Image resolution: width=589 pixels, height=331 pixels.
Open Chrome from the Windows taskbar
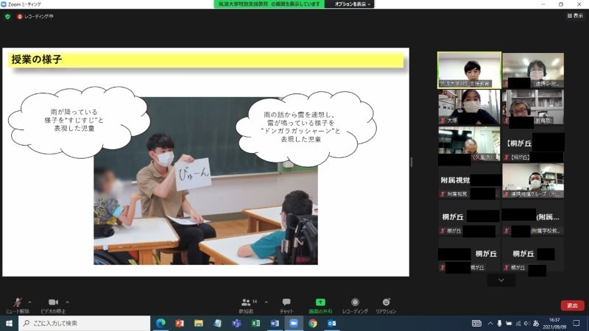pyautogui.click(x=312, y=323)
